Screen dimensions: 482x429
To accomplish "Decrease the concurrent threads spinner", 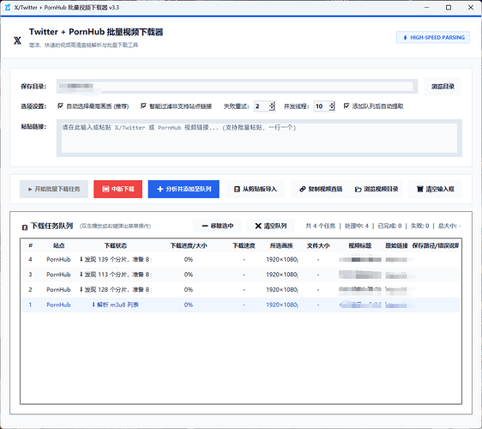I will click(332, 109).
